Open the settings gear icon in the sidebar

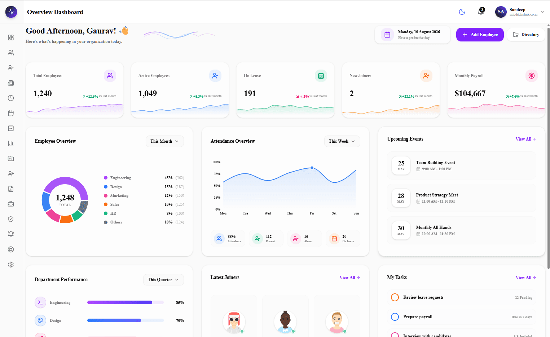point(11,265)
